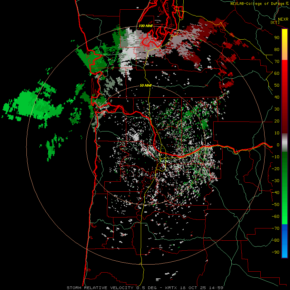Select the 0 scale label
The width and height of the screenshot is (290, 290).
click(x=278, y=145)
